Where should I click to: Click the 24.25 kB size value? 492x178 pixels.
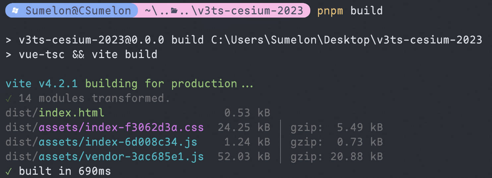click(x=244, y=127)
